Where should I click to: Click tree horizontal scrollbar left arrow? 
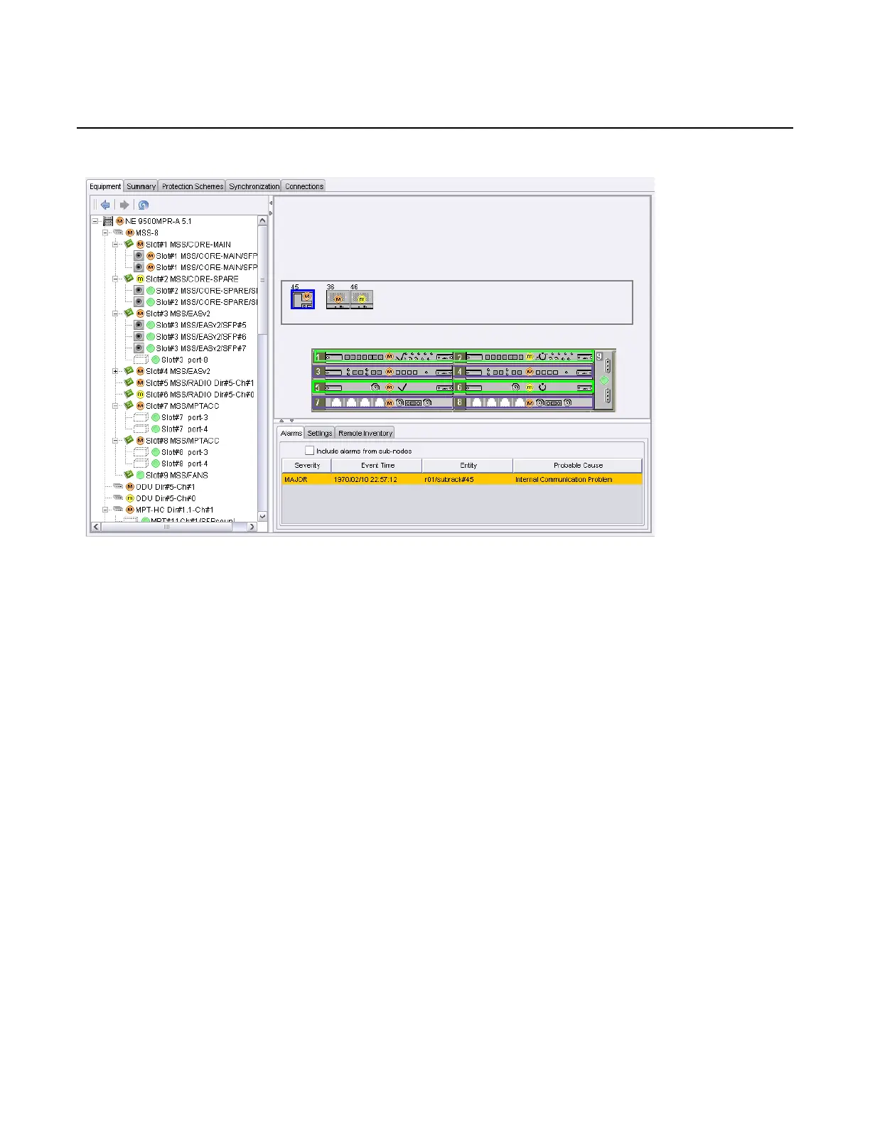(97, 527)
